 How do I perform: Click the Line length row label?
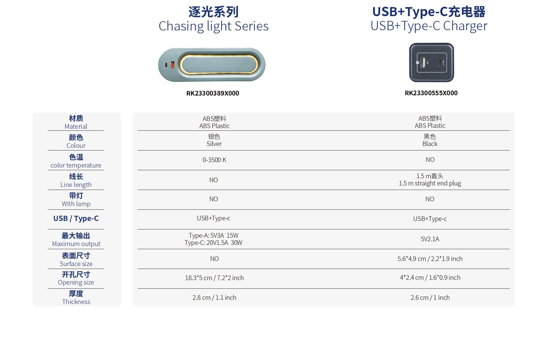point(76,180)
